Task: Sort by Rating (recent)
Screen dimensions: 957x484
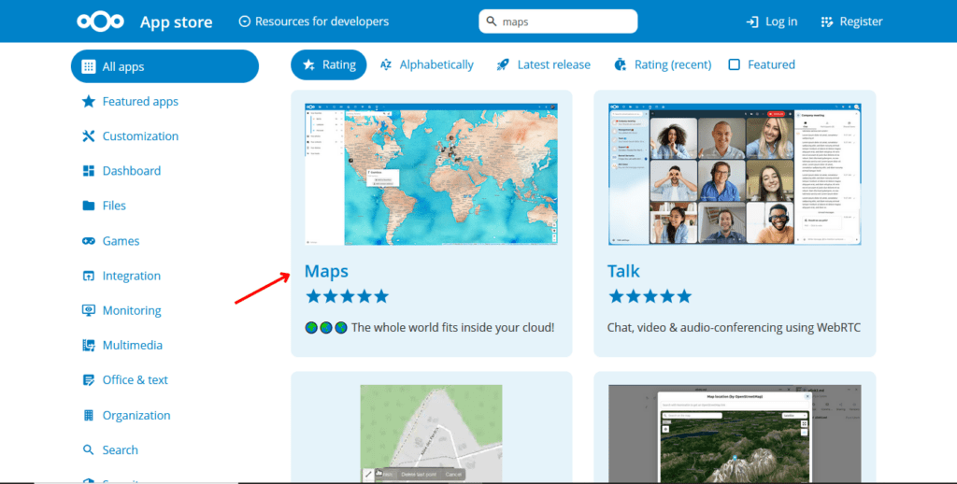Action: click(x=663, y=64)
